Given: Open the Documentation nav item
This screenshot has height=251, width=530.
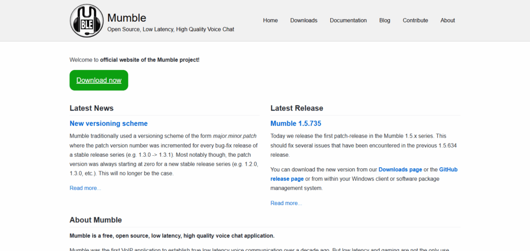Looking at the screenshot, I should [348, 20].
